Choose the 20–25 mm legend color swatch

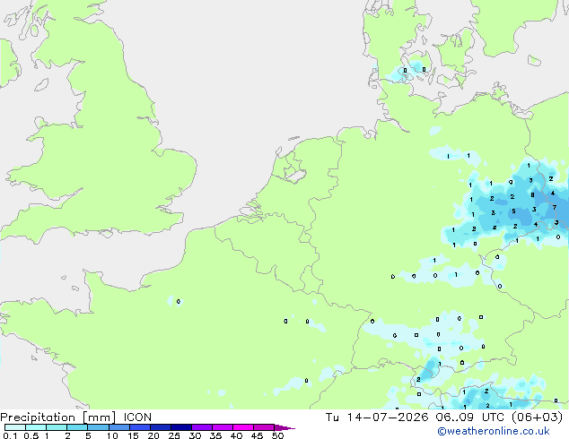pos(160,427)
